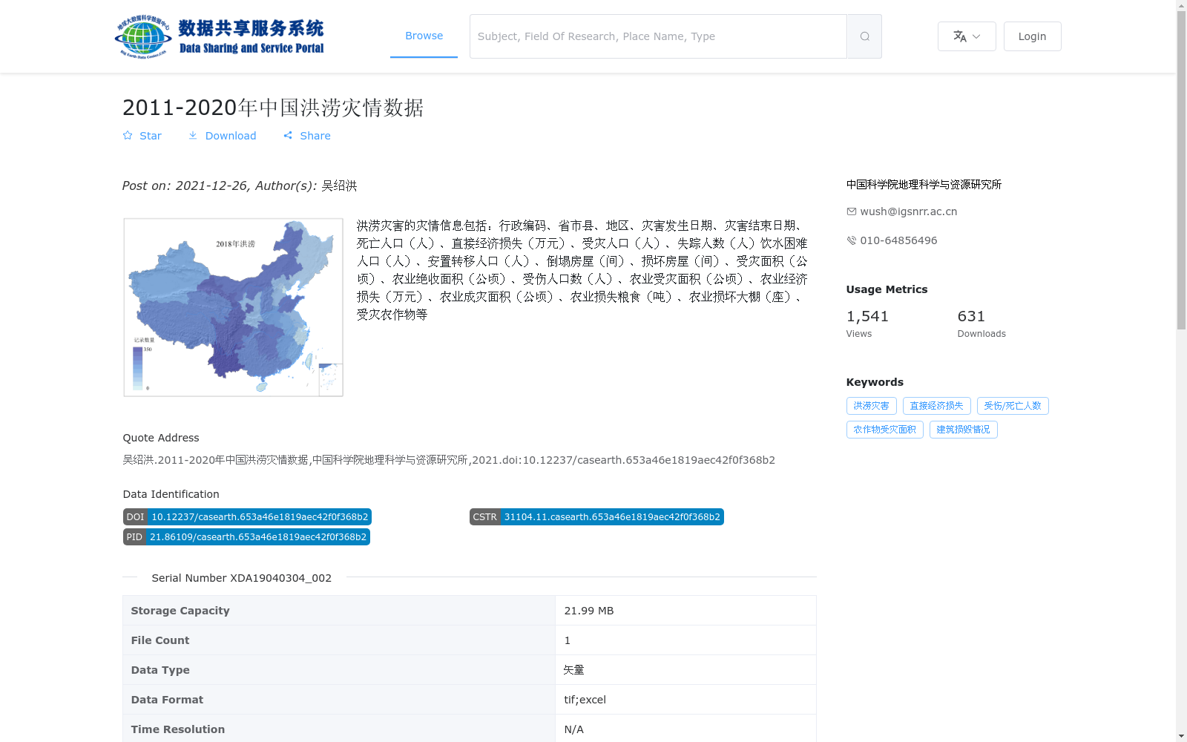Click the language translate icon
Viewport: 1187px width, 742px height.
(x=959, y=36)
